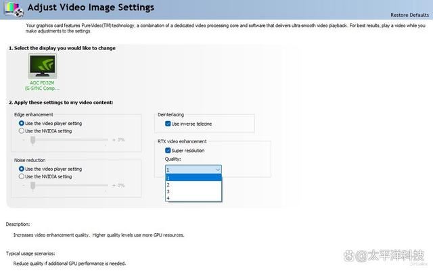
Task: Collapse the Quality dropdown via its arrow
Action: coord(217,170)
